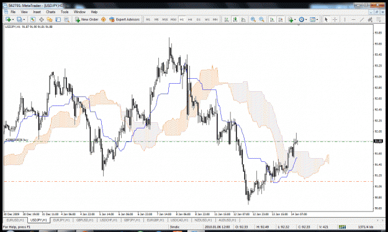This screenshot has width=388, height=232.
Task: Toggle the Market Watch window icon
Action: [33, 19]
